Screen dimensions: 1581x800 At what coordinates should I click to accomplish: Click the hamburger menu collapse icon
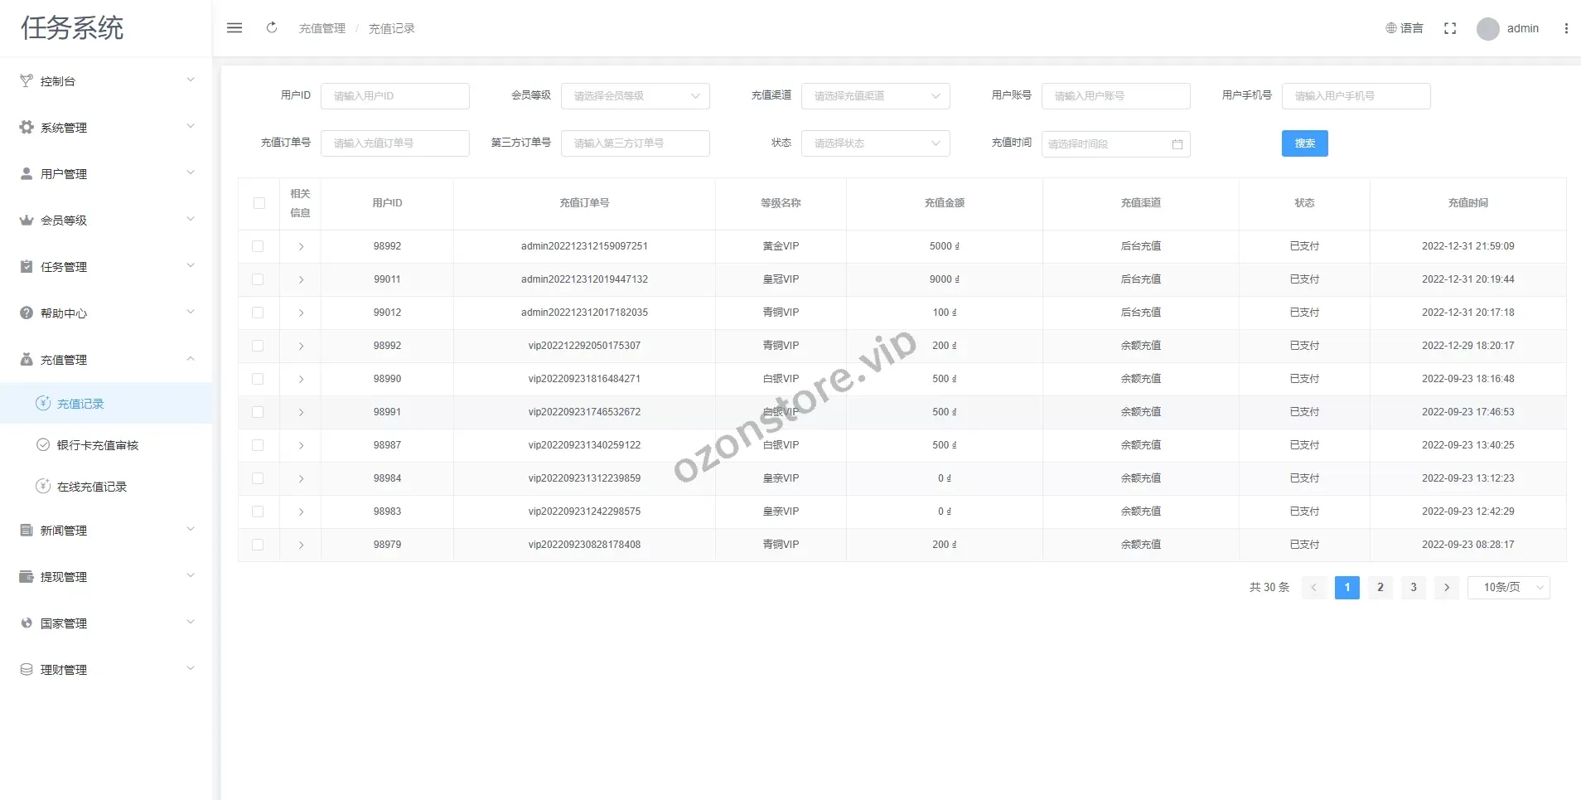coord(234,28)
